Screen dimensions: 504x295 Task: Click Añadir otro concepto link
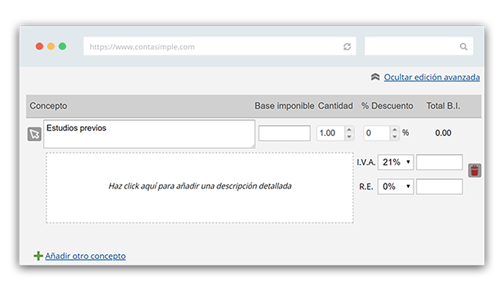(85, 256)
